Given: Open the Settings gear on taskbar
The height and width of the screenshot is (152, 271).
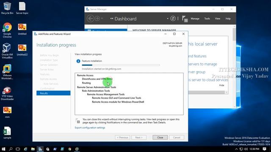Looking at the screenshot, I should pyautogui.click(x=47, y=149).
